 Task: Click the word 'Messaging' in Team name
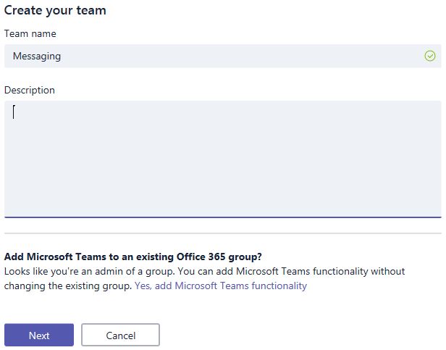pyautogui.click(x=37, y=56)
